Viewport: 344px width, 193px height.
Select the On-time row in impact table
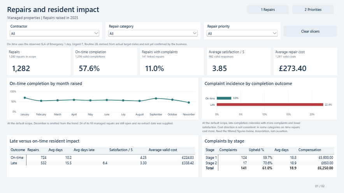[x=102, y=158]
